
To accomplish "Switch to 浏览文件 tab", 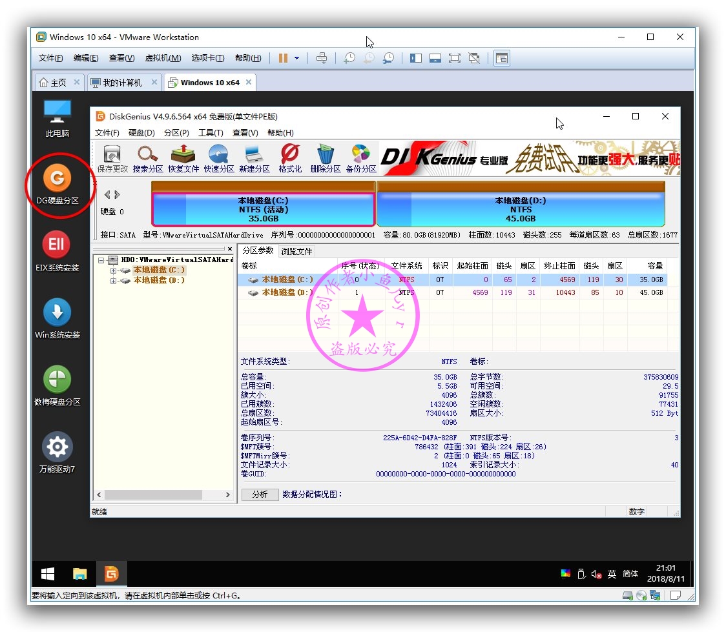I will [296, 251].
